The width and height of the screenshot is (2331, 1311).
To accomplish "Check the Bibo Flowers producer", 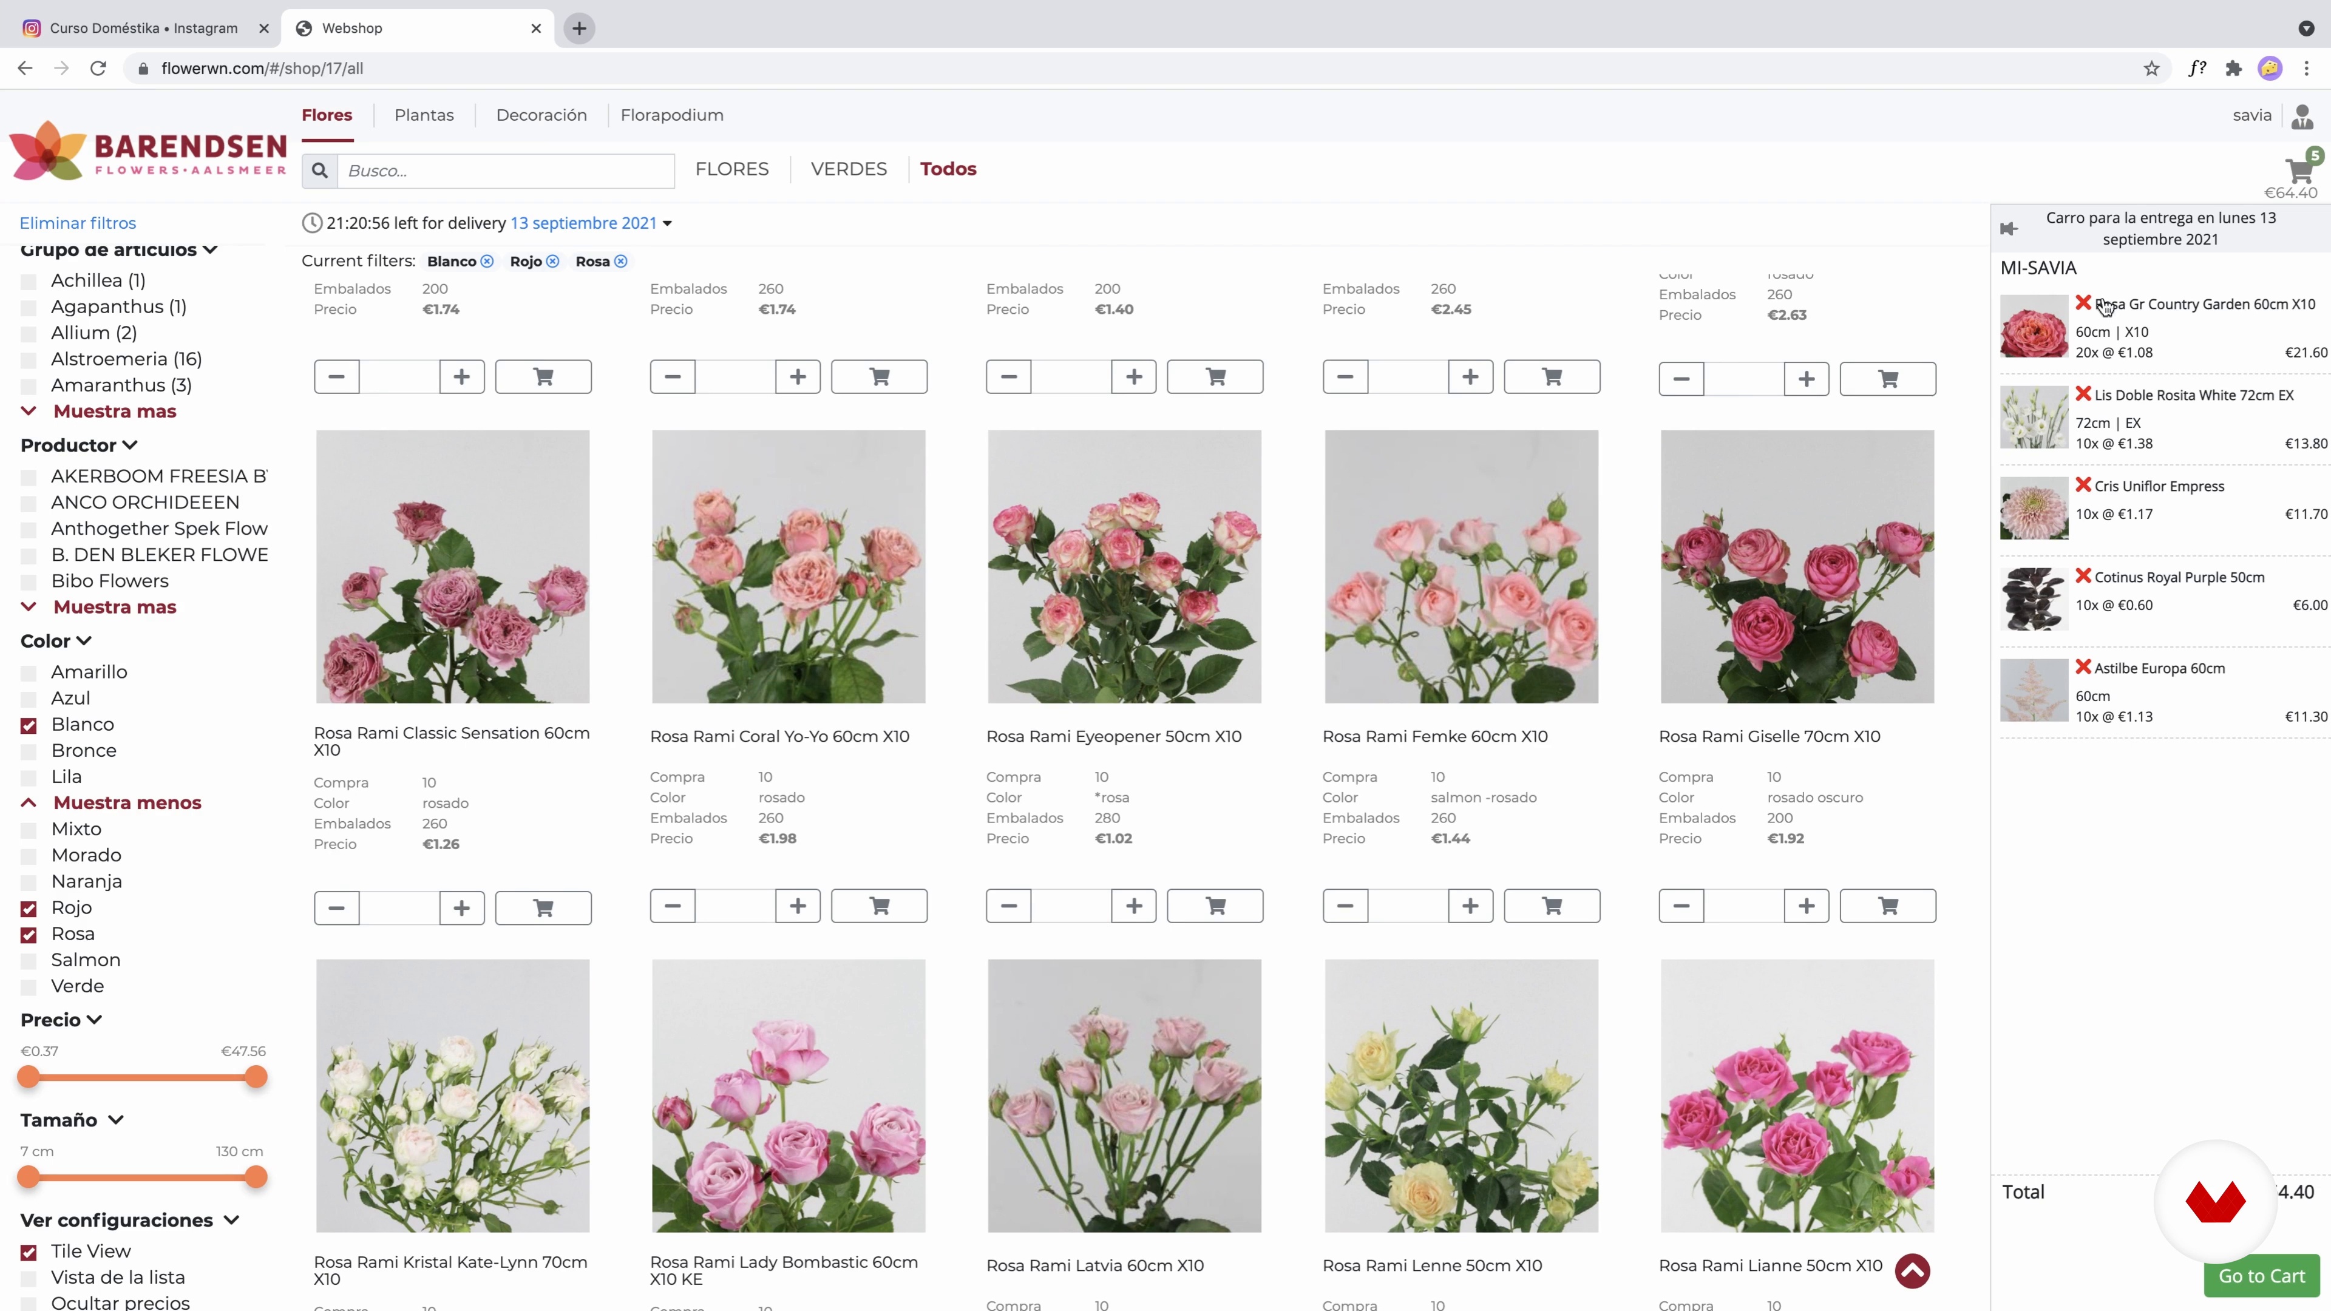I will click(29, 582).
